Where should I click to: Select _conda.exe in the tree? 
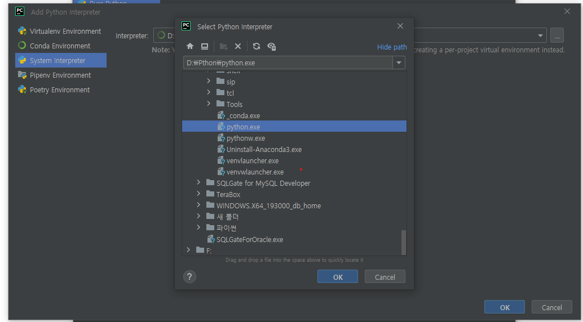tap(243, 116)
